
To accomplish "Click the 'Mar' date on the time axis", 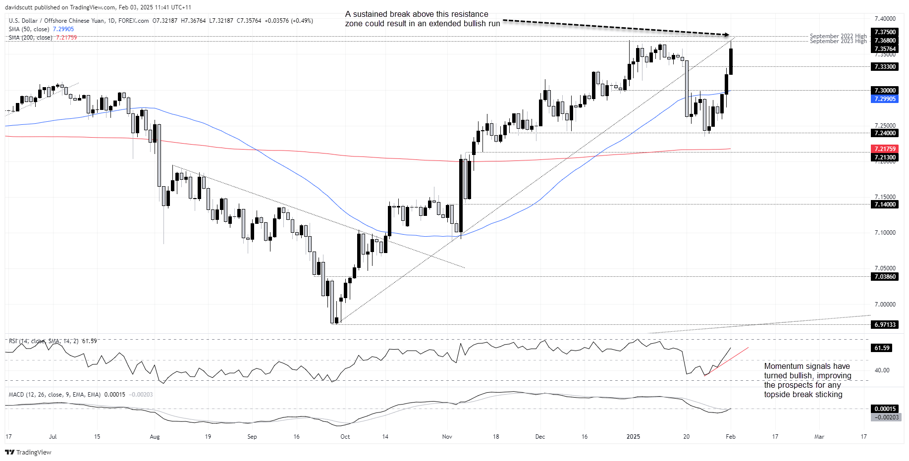I will point(819,437).
